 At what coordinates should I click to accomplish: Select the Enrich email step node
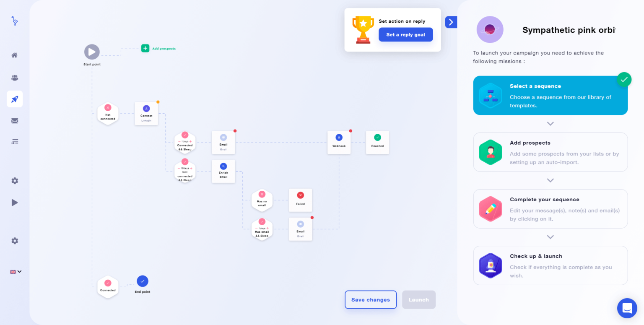[223, 171]
